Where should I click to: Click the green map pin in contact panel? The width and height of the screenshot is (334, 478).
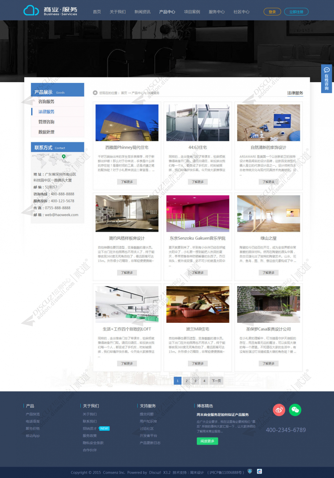(63, 157)
